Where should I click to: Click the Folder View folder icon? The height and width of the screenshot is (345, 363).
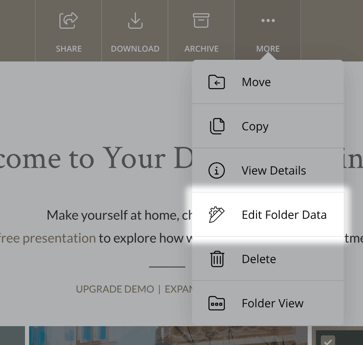[216, 303]
